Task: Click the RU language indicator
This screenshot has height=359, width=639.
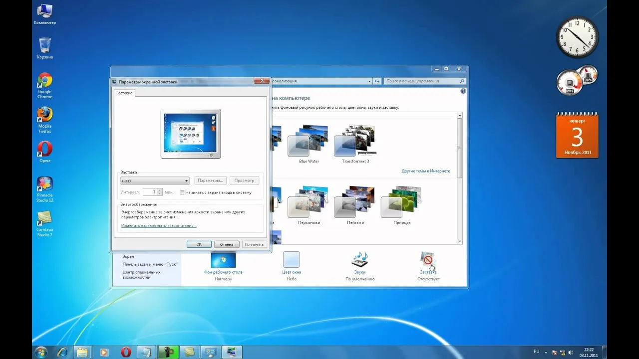Action: pos(536,352)
